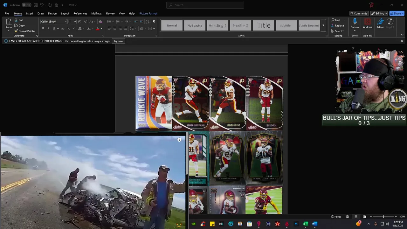Click the speaker volume tray icon
Image resolution: width=407 pixels, height=229 pixels.
tap(388, 224)
